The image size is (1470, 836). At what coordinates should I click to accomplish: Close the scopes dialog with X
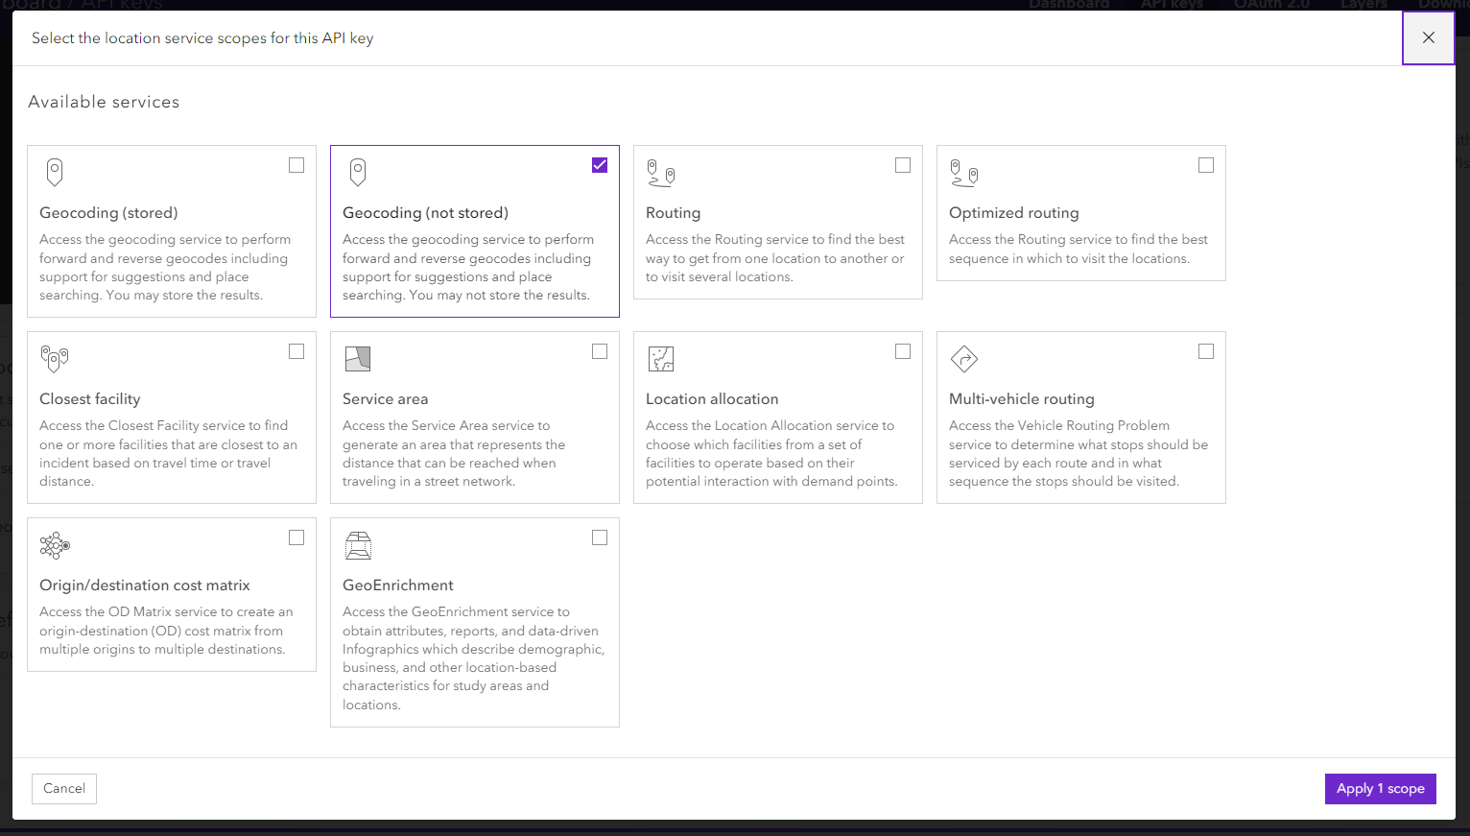(x=1429, y=37)
